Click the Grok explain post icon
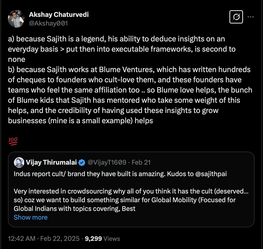This screenshot has width=263, height=249. (x=236, y=17)
